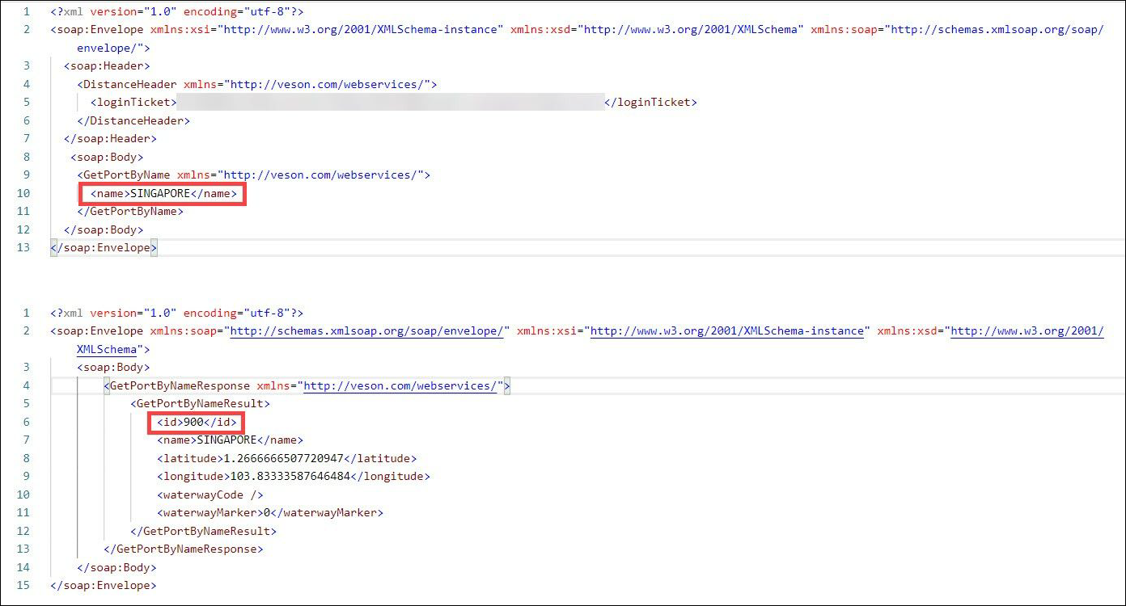
Task: Click the redacted loginTicket value
Action: (390, 103)
